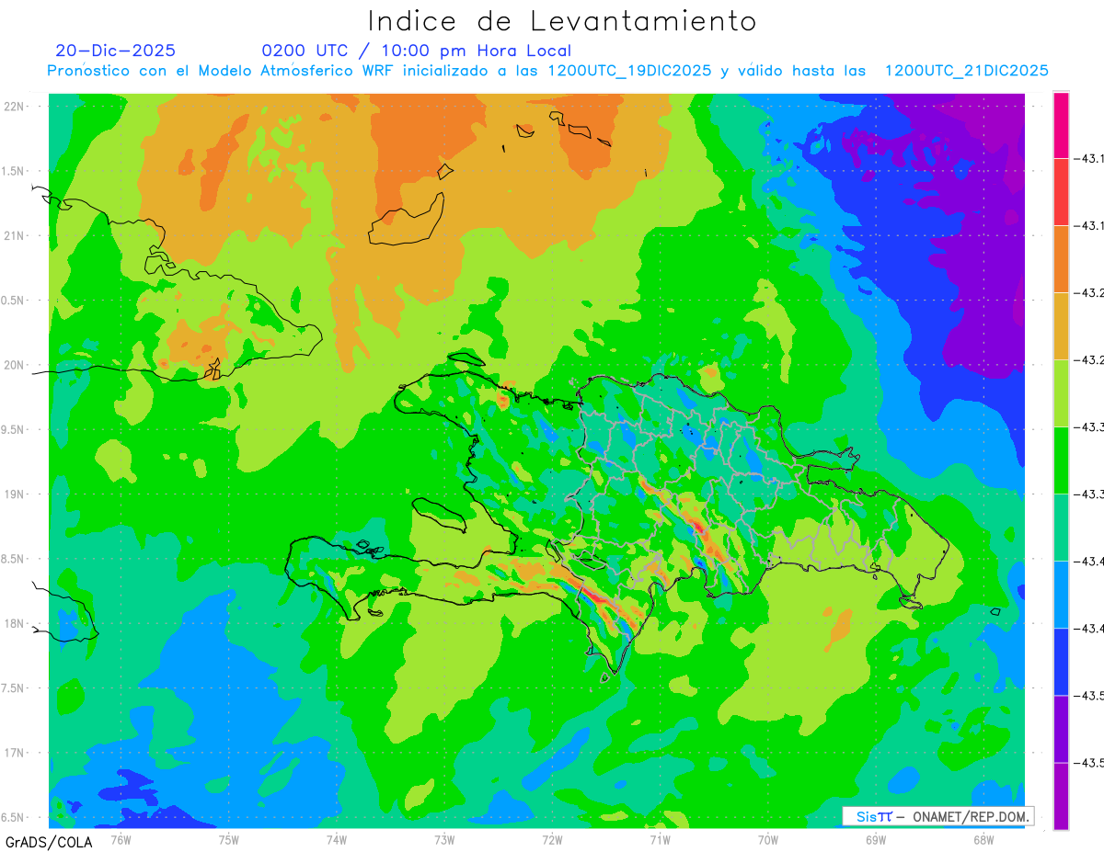
Task: Click the date text '20-Dic-2025'
Action: click(115, 51)
